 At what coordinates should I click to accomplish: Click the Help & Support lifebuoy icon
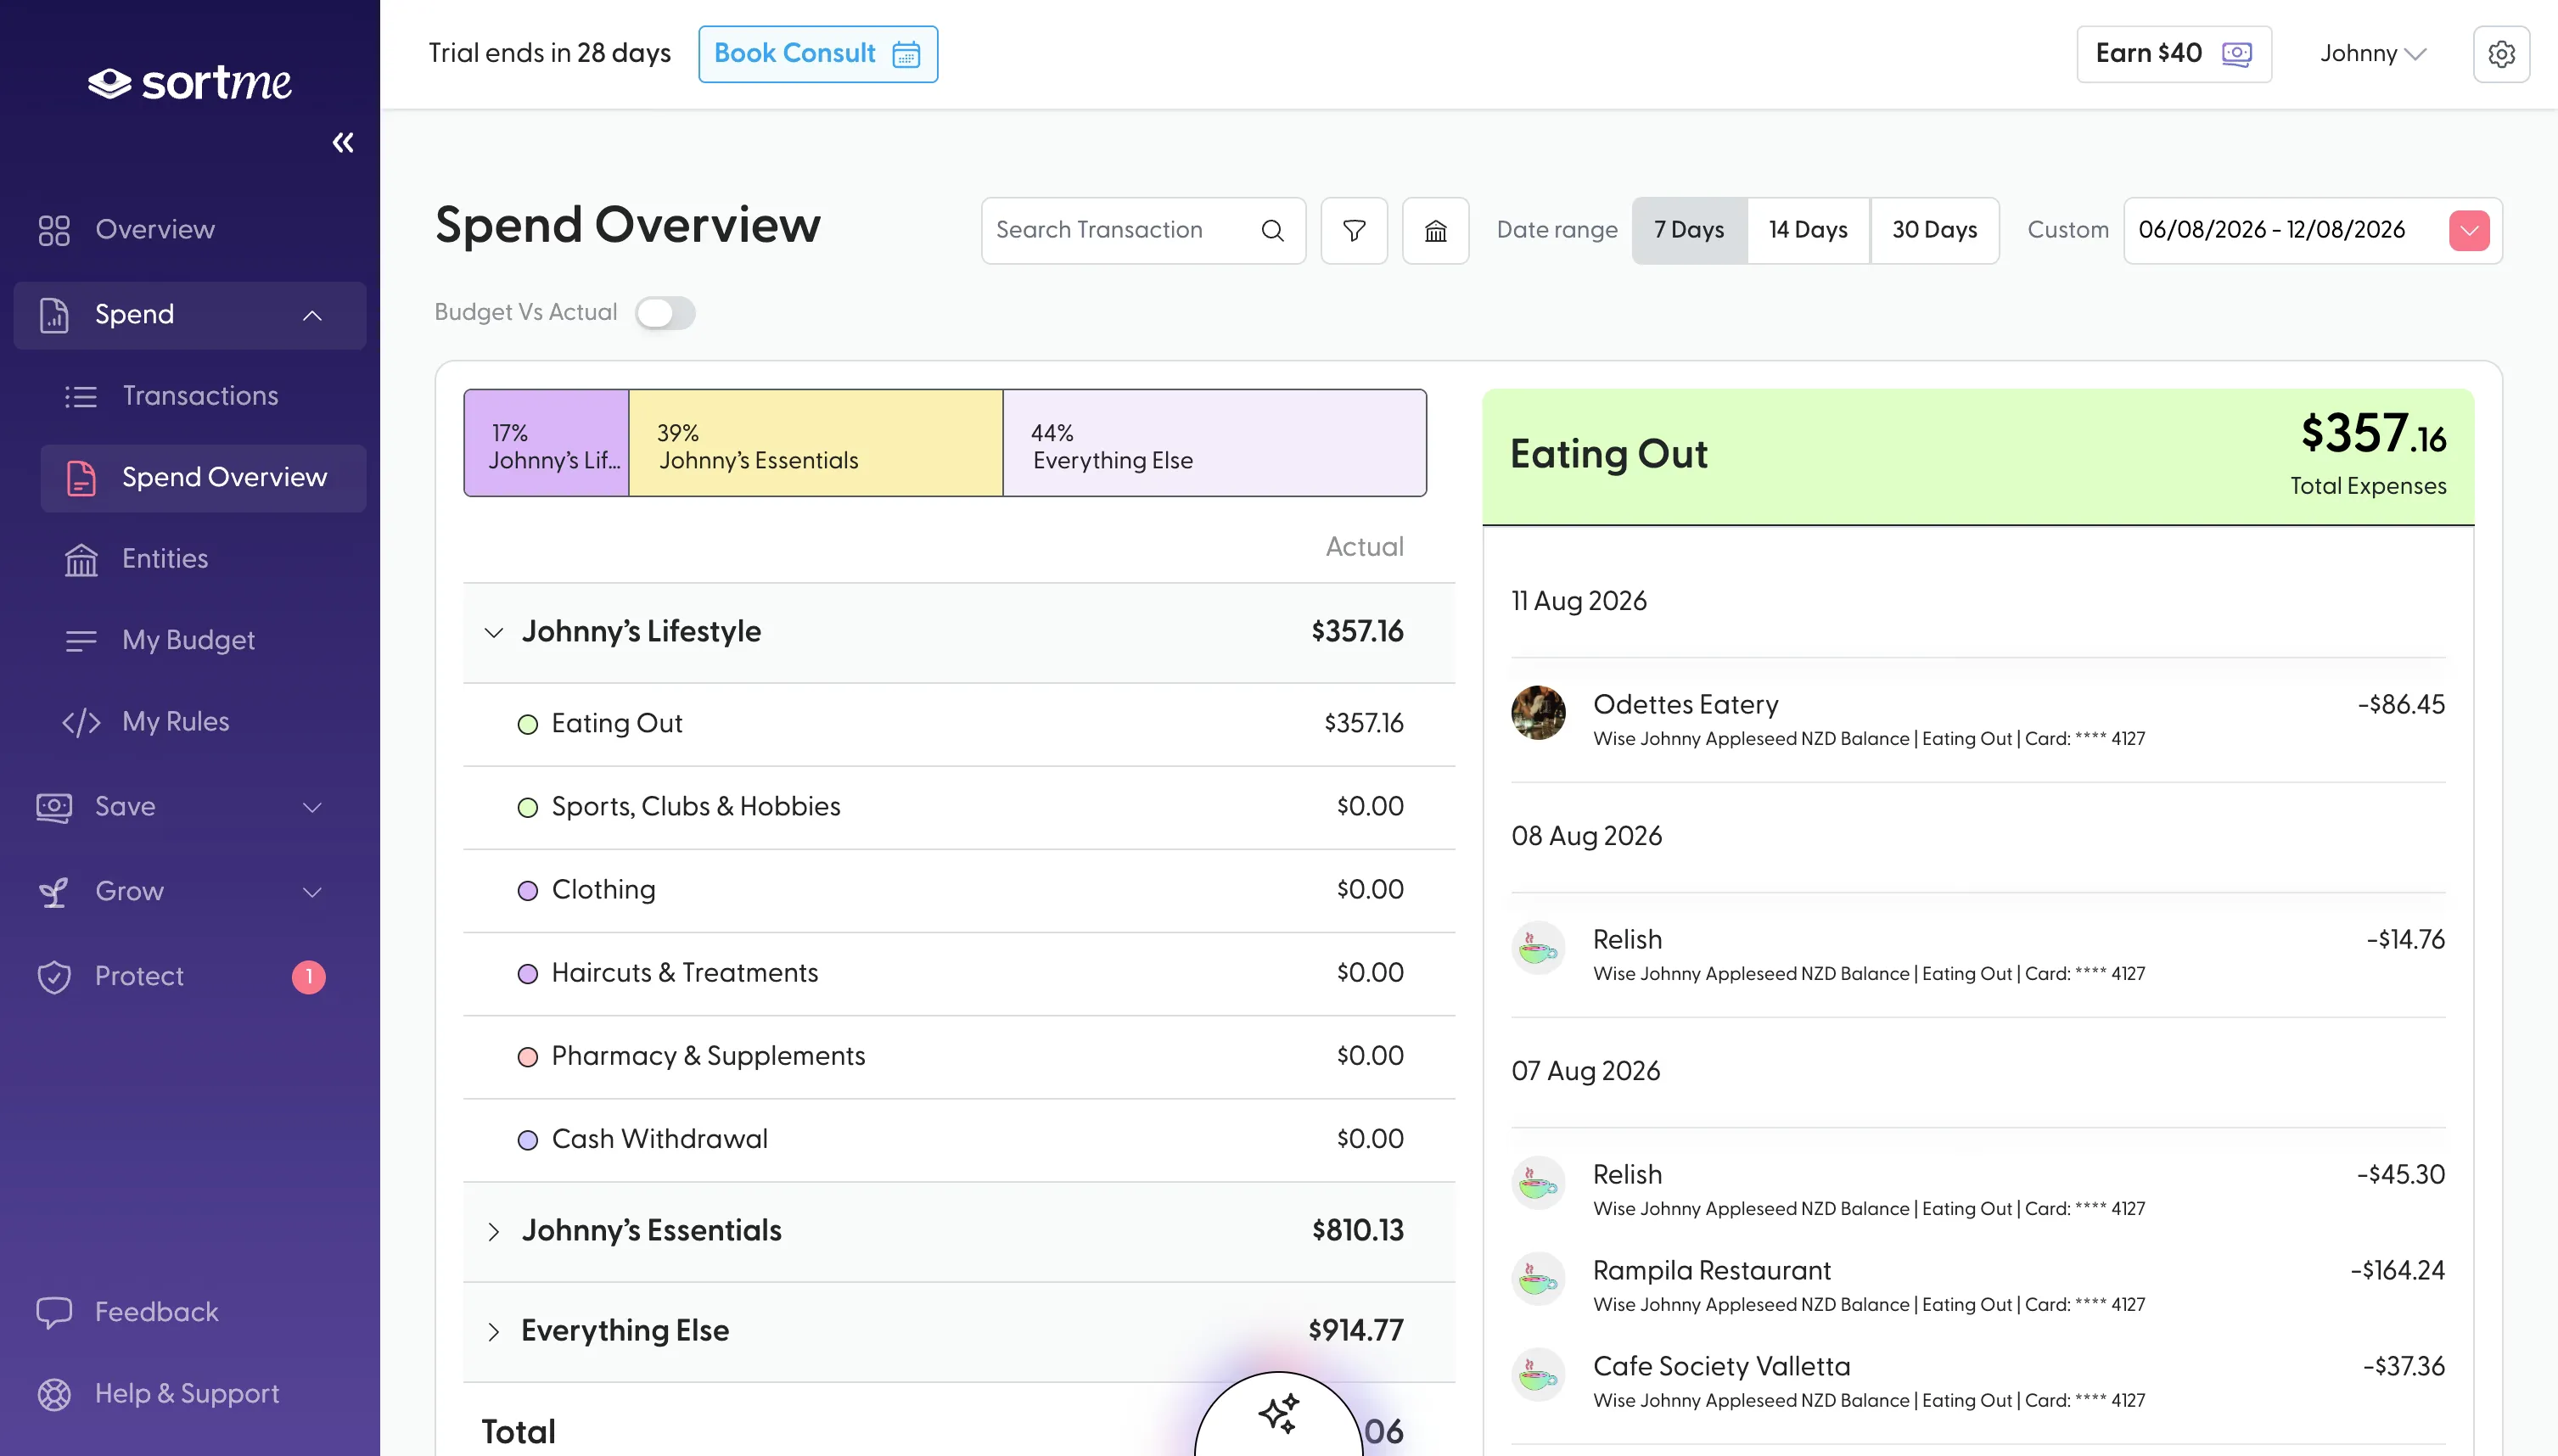point(54,1394)
